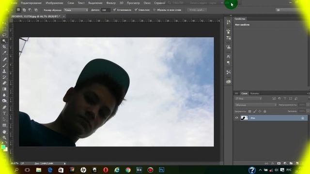Click the Link layers icon

(x=266, y=163)
